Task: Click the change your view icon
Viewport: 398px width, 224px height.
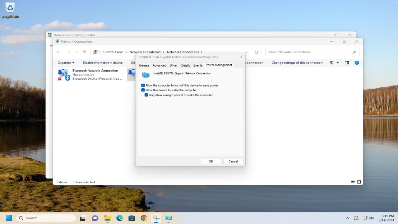Action: tap(331, 63)
